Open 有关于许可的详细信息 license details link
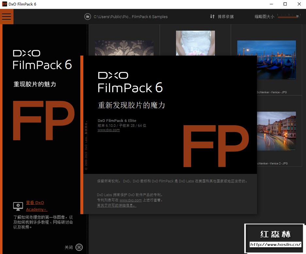Screen dimensions: 306x254 116,205
